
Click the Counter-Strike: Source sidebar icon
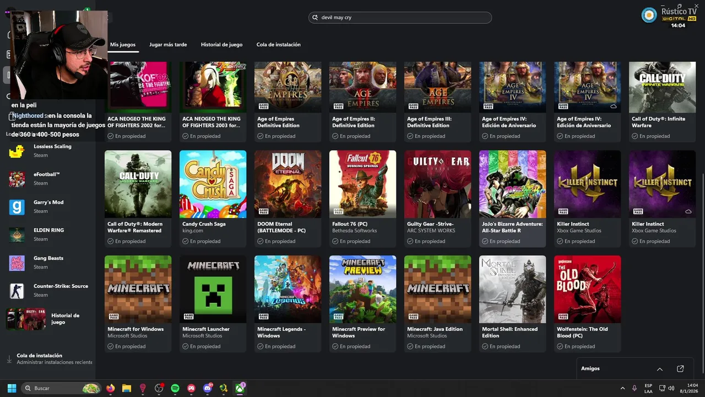click(x=17, y=291)
